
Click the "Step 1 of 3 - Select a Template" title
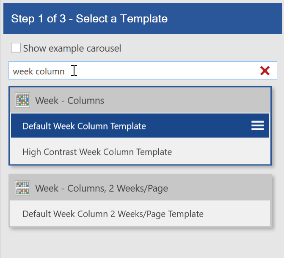tap(89, 19)
